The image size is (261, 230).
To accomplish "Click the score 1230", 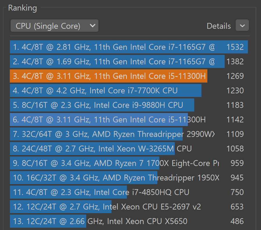I will coord(235,90).
